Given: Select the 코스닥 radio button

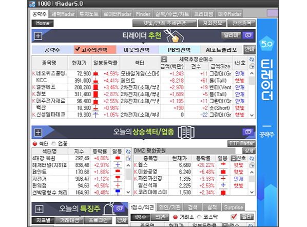Looking at the screenshot, I should (x=199, y=217).
